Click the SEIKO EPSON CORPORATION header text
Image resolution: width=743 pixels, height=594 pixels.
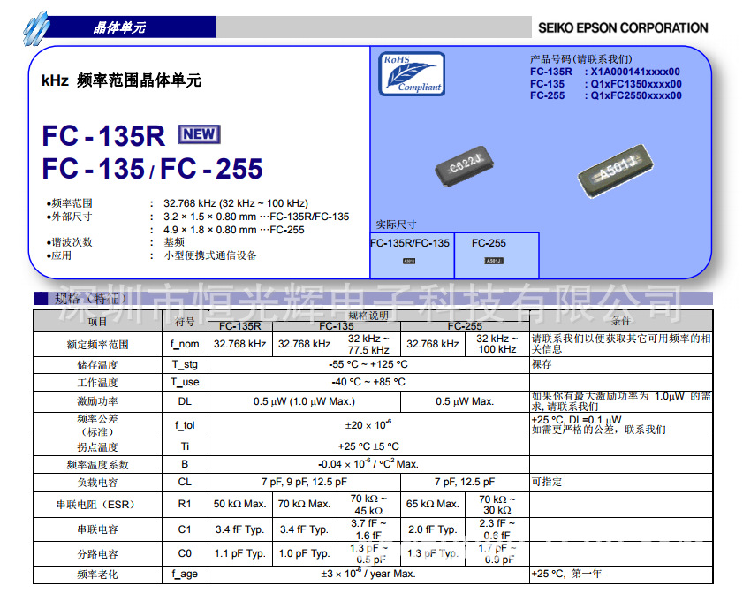[623, 28]
